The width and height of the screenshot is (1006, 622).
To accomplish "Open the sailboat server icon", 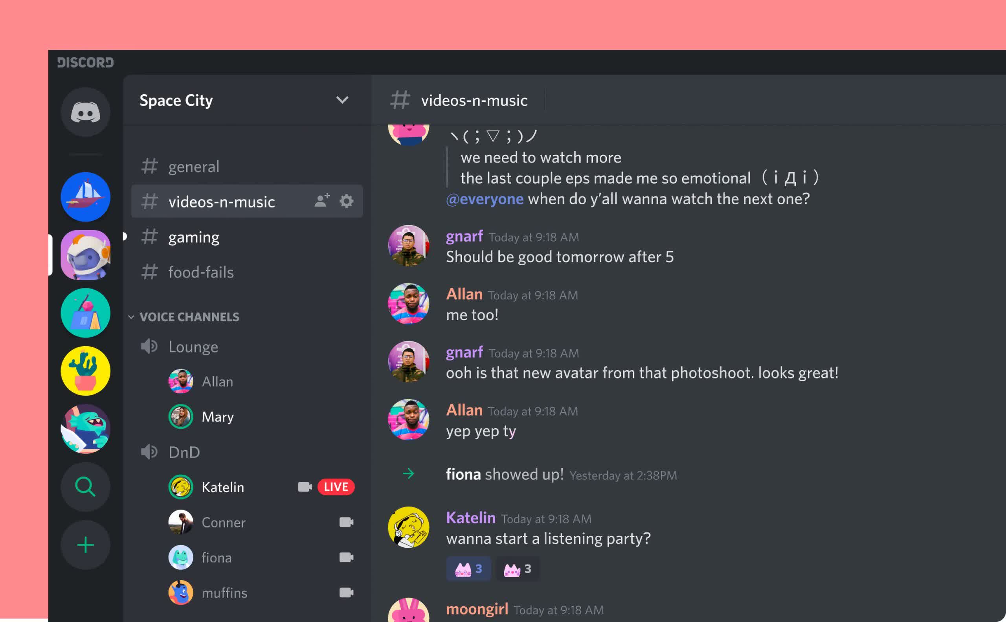I will click(85, 196).
